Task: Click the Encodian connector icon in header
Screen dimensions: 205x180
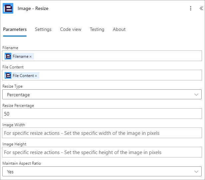Action: (8, 8)
